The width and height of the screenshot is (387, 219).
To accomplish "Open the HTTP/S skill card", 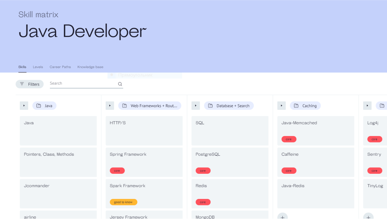I will 144,131.
